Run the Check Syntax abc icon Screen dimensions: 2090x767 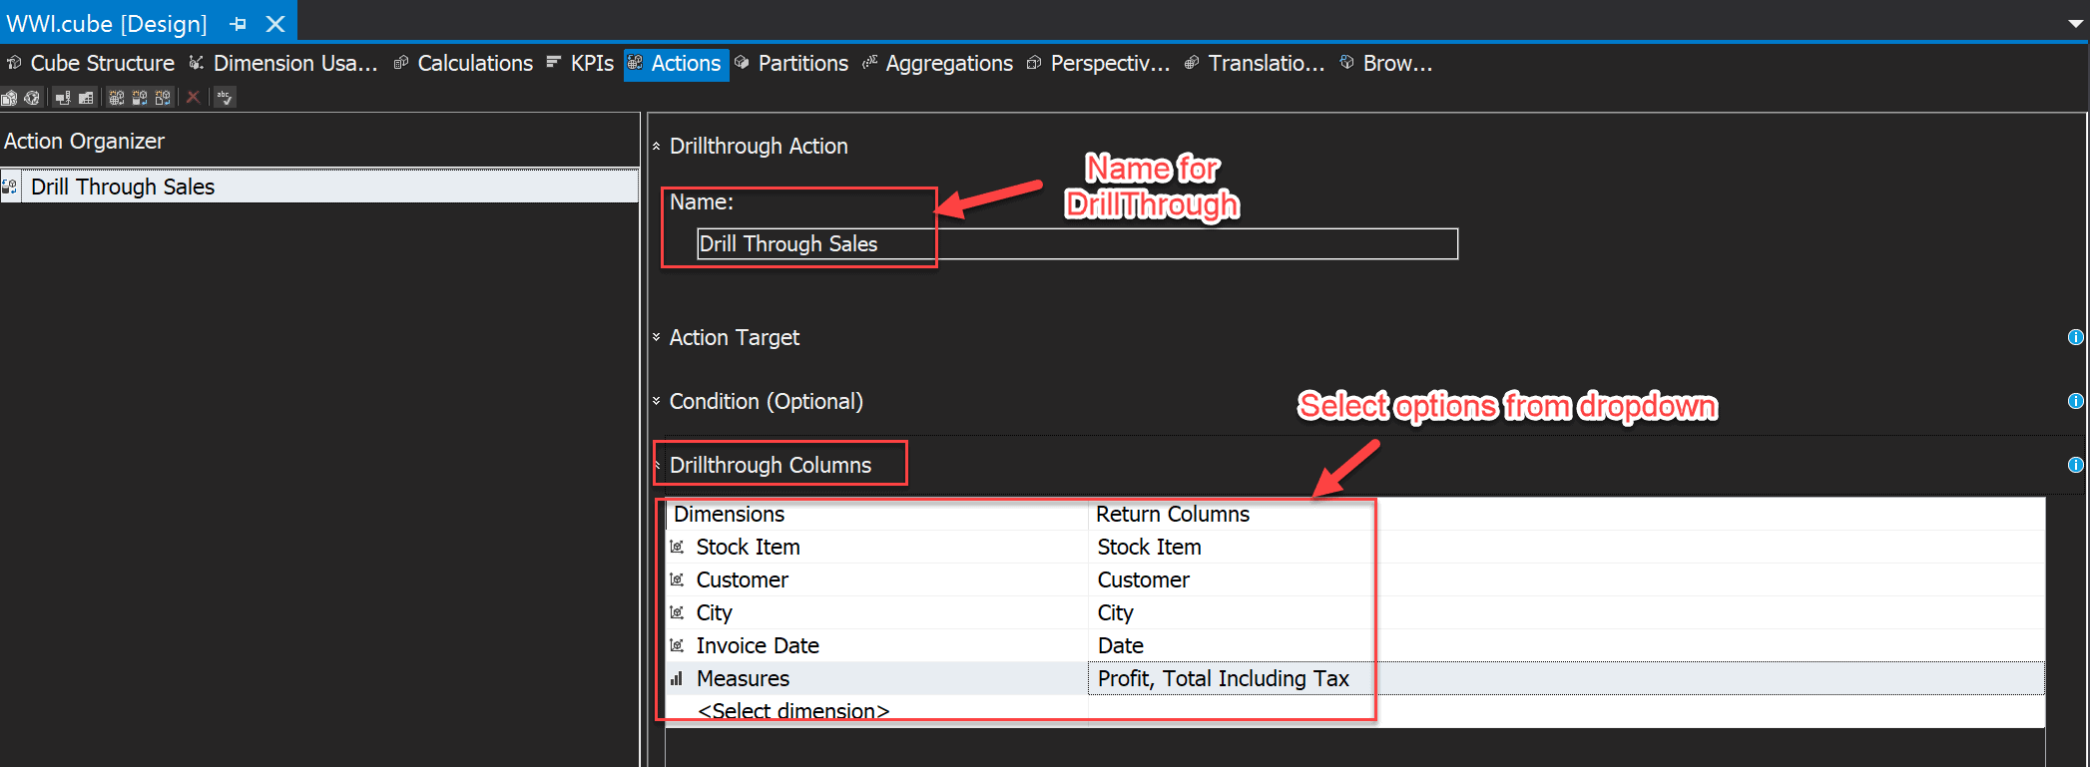pyautogui.click(x=225, y=98)
